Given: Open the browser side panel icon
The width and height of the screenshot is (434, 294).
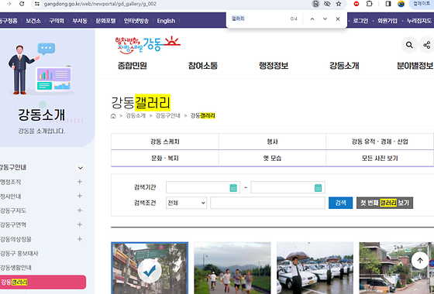Looking at the screenshot, I should click(388, 4).
